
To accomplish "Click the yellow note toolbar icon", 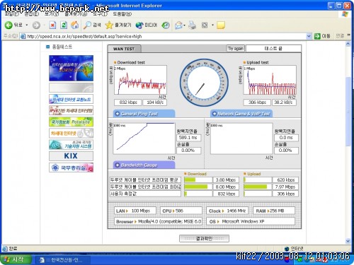I will [221, 25].
